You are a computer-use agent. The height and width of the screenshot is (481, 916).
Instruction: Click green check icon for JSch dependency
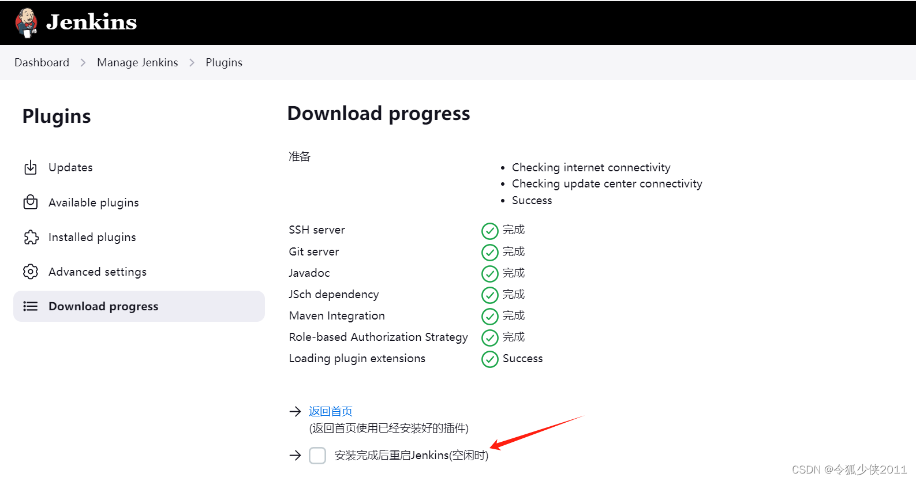click(490, 295)
